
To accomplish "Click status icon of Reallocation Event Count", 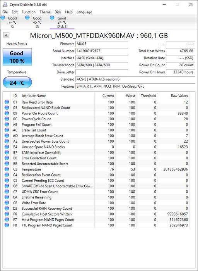I will pyautogui.click(x=7, y=175).
